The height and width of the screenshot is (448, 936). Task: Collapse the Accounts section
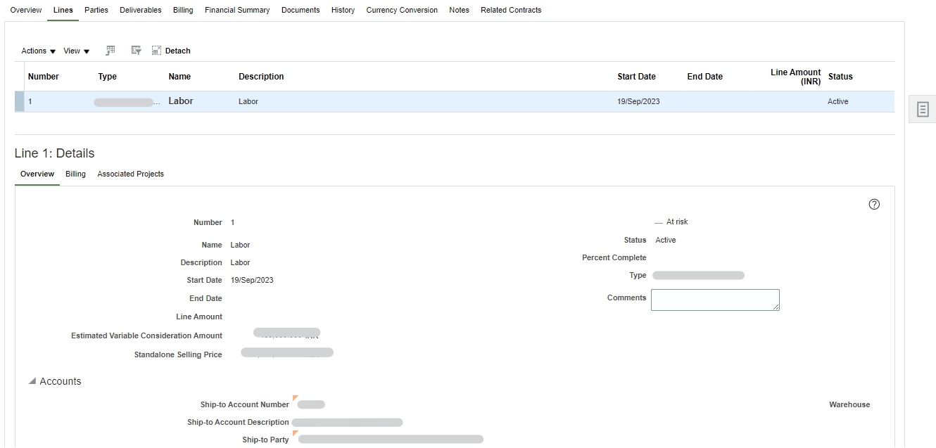tap(31, 380)
